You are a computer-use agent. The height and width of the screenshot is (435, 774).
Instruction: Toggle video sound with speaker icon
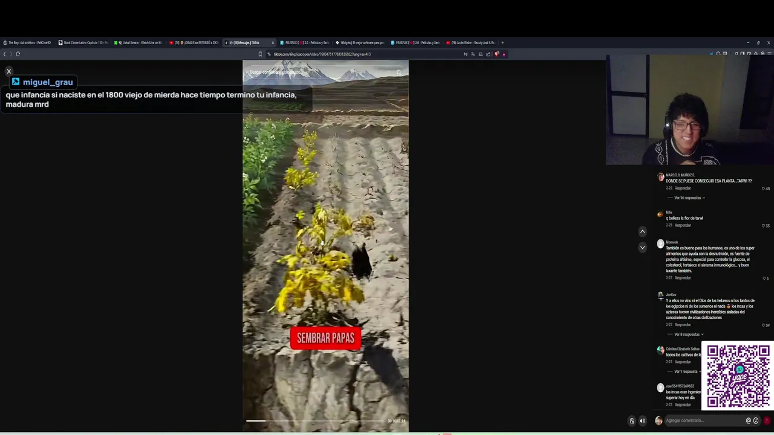tap(642, 421)
